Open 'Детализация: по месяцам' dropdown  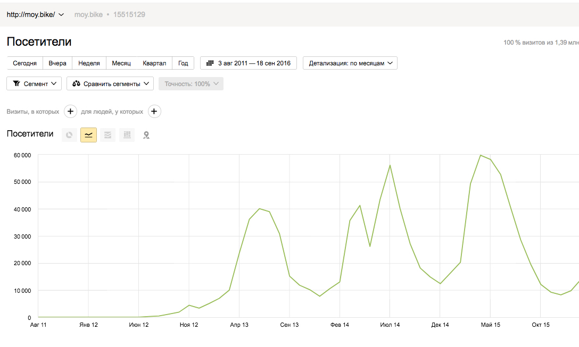pos(350,63)
